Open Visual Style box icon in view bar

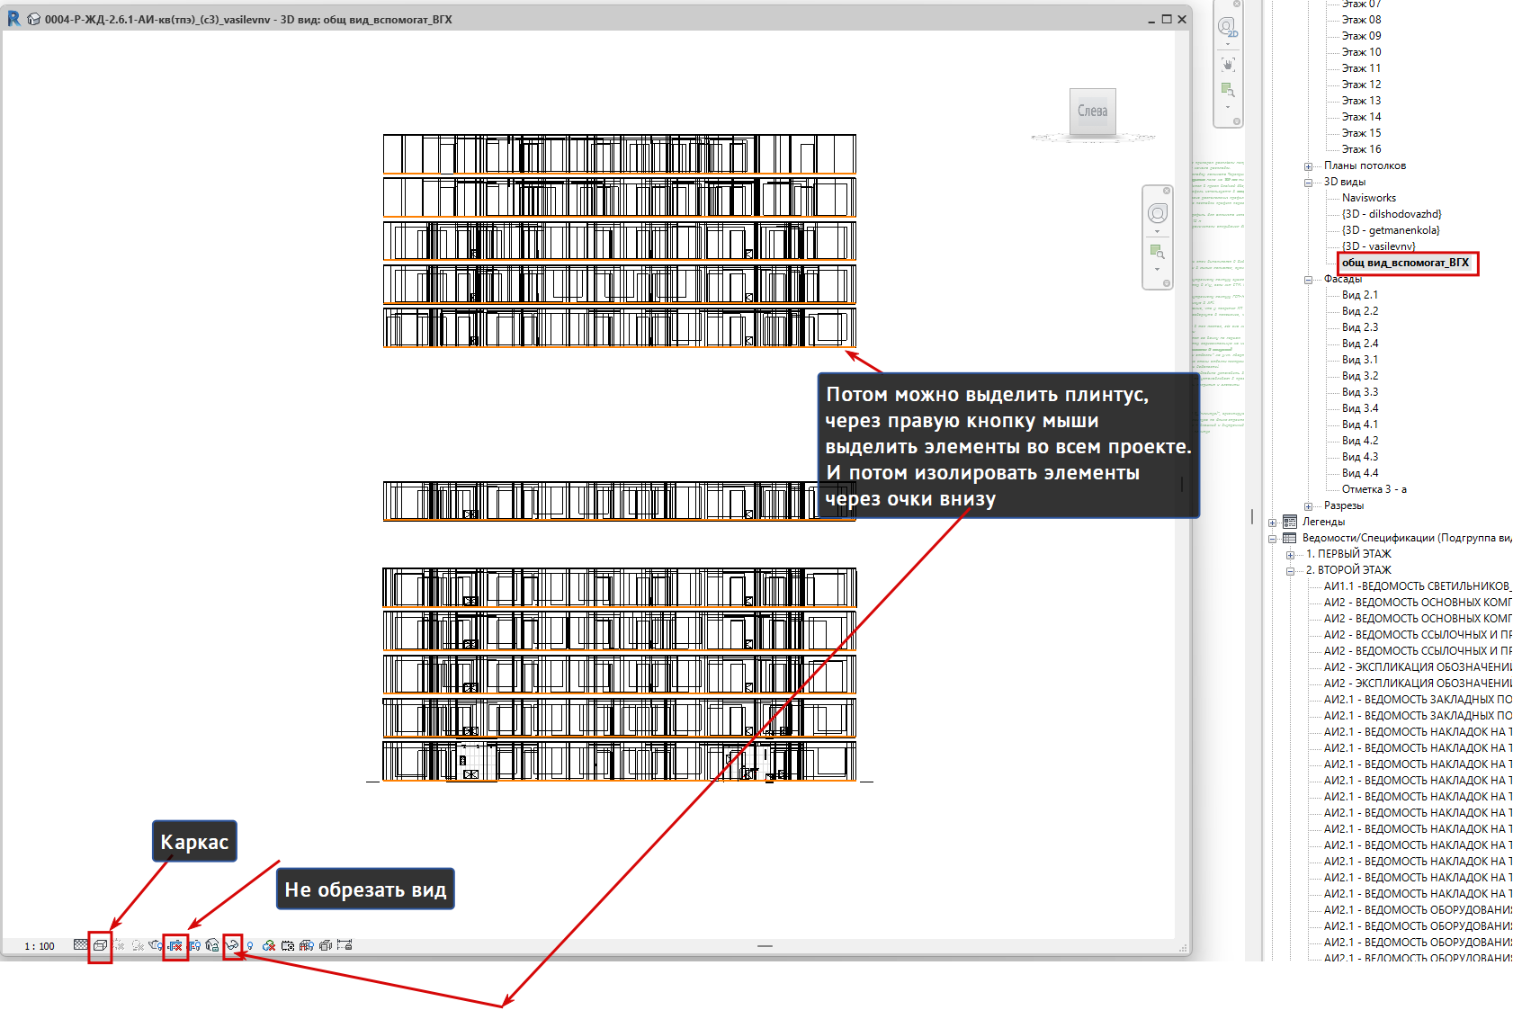pyautogui.click(x=100, y=945)
